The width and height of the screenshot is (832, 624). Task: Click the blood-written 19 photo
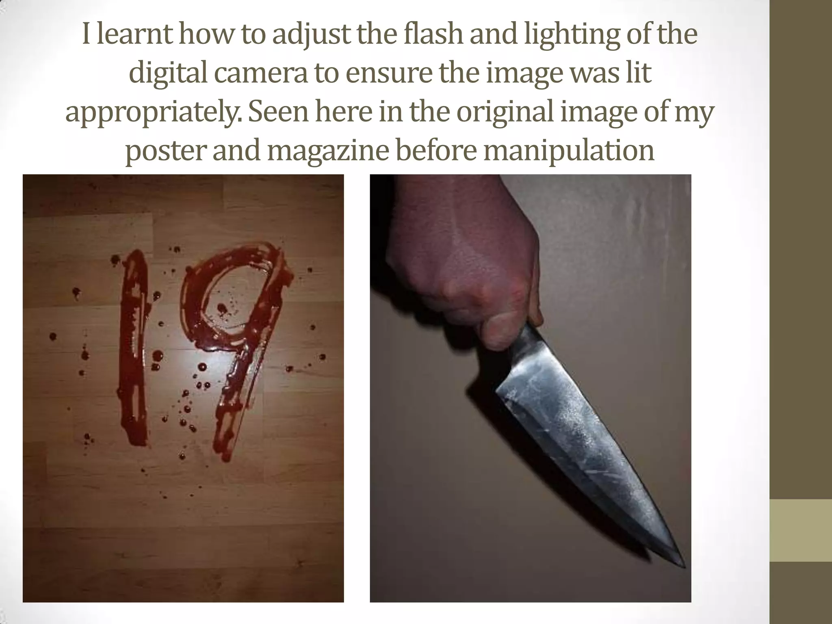(x=183, y=388)
